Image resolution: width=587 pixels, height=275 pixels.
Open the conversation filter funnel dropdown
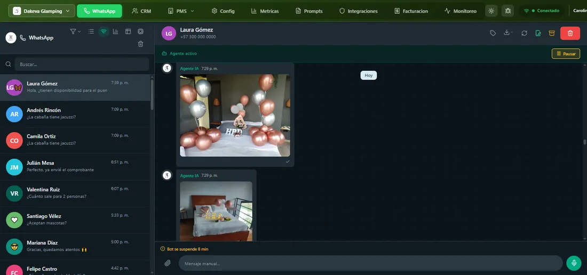pos(75,32)
